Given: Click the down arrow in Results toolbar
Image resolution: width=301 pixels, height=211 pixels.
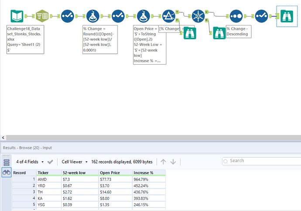Looking at the screenshot, I should tap(173, 162).
